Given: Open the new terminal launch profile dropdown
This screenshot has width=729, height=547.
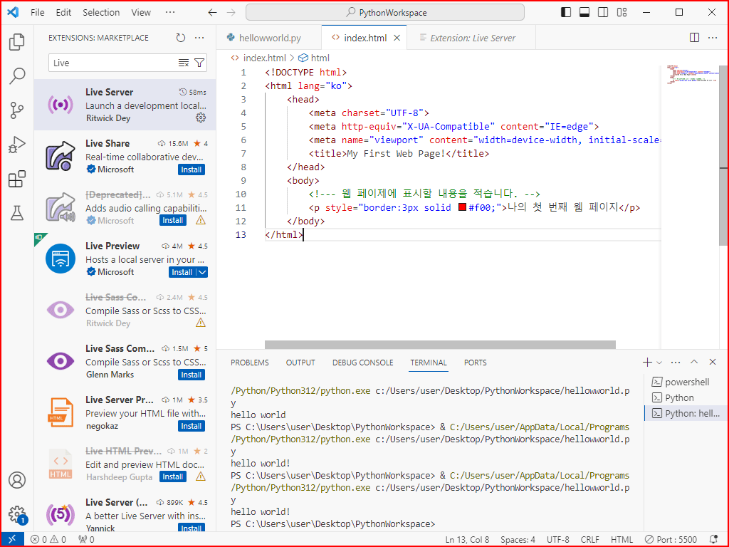Looking at the screenshot, I should [659, 362].
